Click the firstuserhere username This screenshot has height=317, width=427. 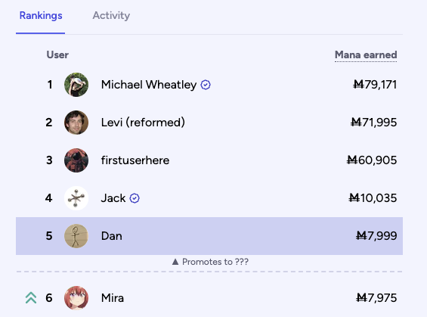(x=135, y=160)
